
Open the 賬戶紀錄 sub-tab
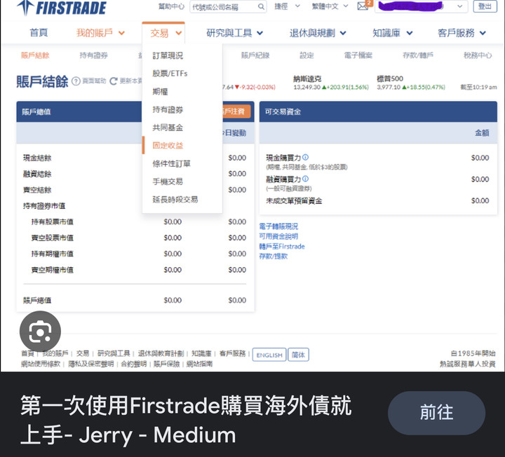[x=255, y=55]
